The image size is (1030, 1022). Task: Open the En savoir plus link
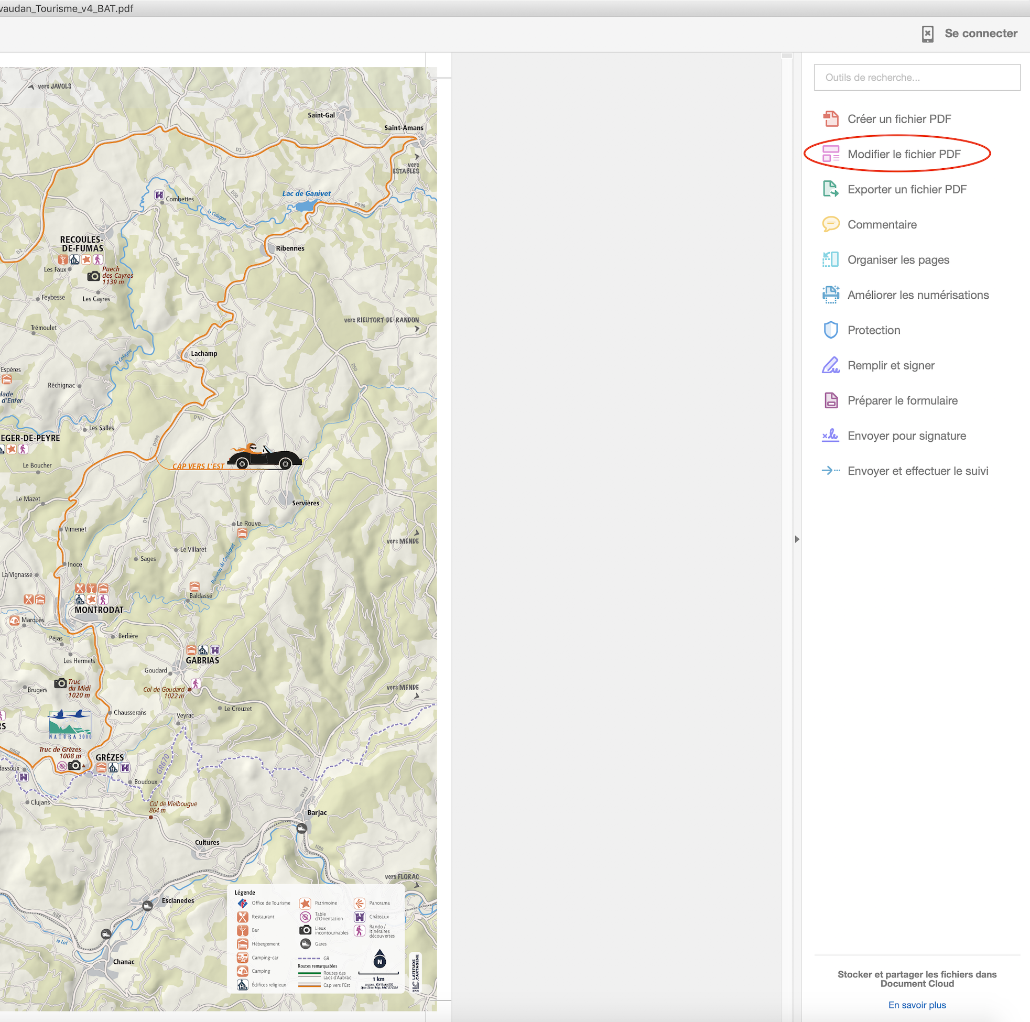(x=916, y=1005)
